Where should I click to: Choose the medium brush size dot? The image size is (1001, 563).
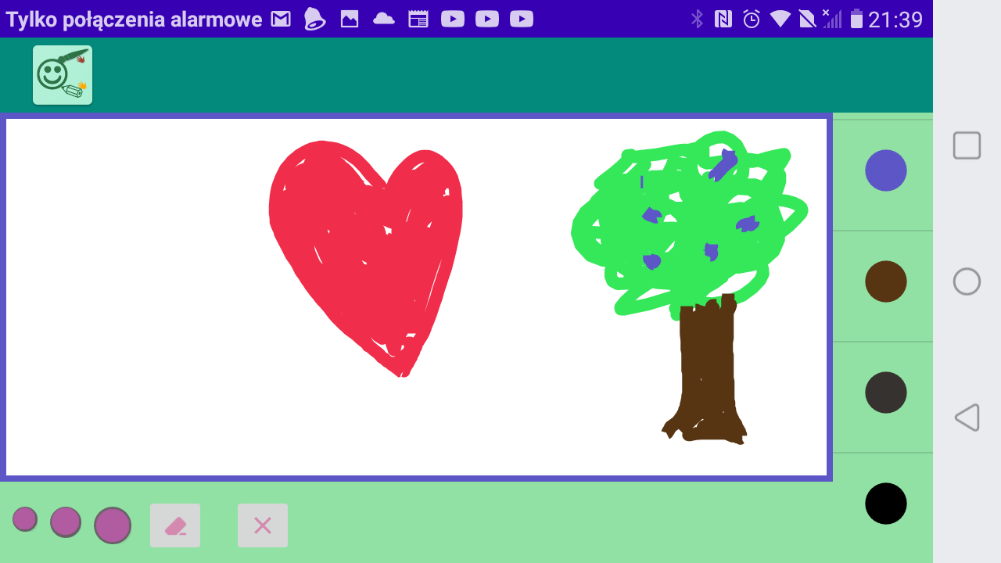click(66, 522)
